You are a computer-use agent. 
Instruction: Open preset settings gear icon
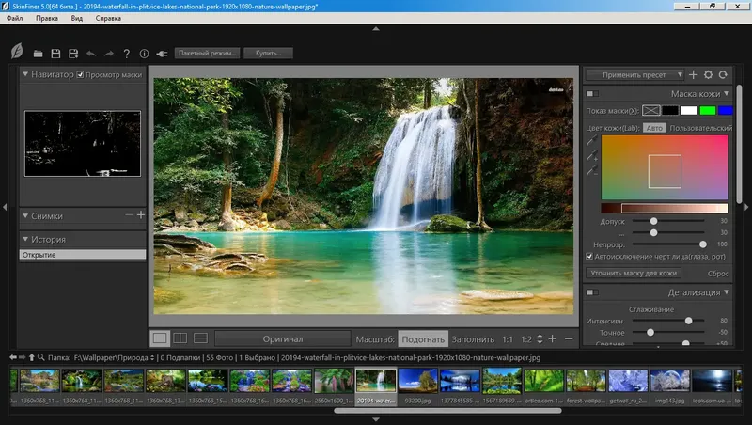coord(708,74)
